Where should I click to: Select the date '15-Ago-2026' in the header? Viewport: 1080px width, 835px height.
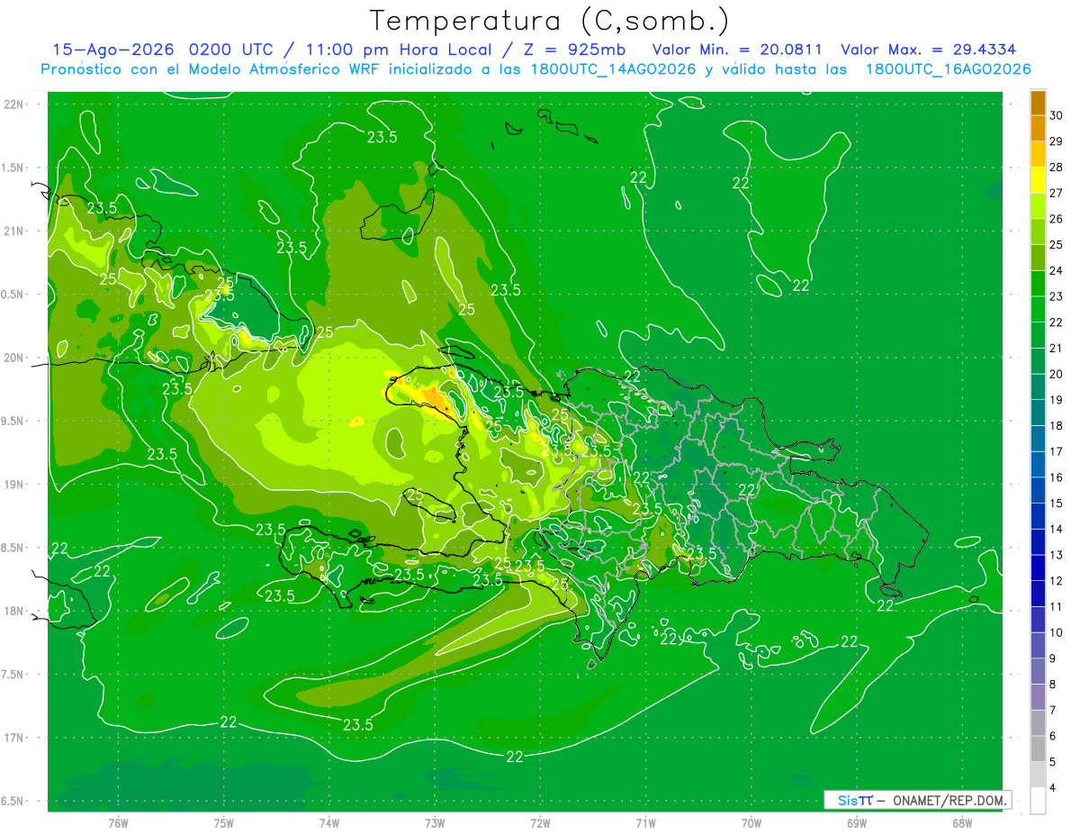coord(113,50)
